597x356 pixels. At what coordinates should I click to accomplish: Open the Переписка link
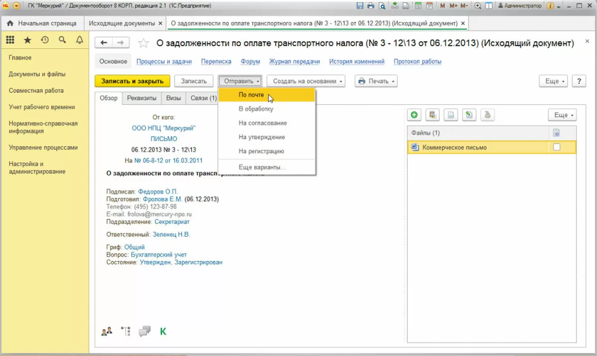(x=216, y=62)
